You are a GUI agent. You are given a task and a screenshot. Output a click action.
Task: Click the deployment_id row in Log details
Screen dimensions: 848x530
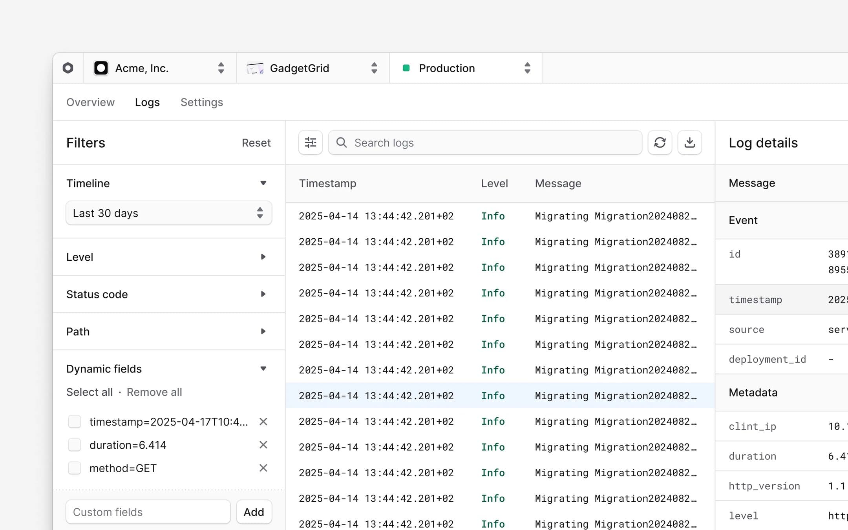tap(782, 359)
